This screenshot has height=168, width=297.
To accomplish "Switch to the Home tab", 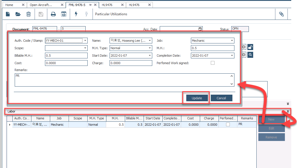I will (9, 5).
